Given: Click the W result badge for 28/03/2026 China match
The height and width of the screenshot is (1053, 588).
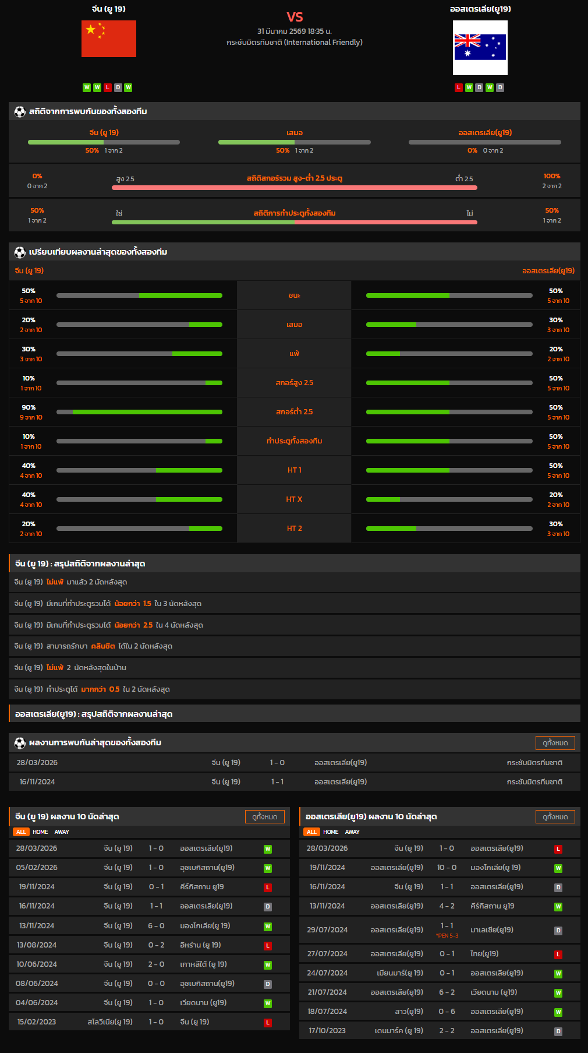Looking at the screenshot, I should (x=268, y=849).
